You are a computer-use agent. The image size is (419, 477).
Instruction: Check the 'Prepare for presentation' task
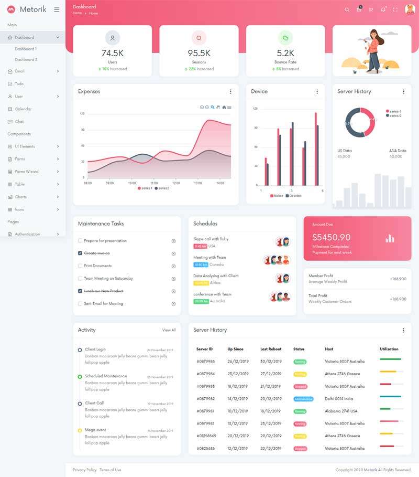point(80,241)
